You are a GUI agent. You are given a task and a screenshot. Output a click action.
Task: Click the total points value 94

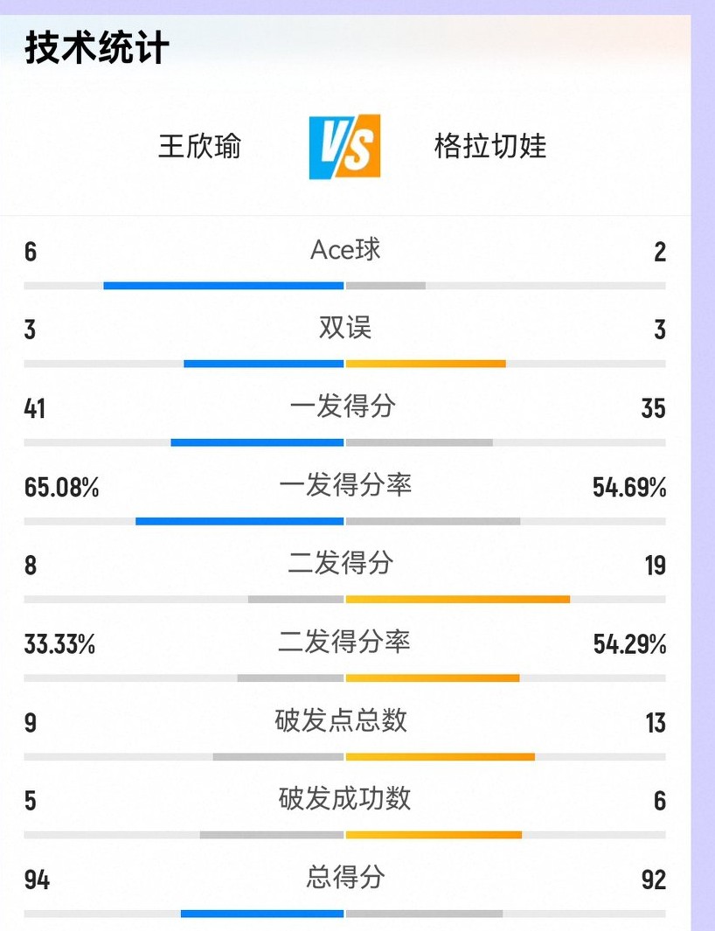[x=37, y=879]
